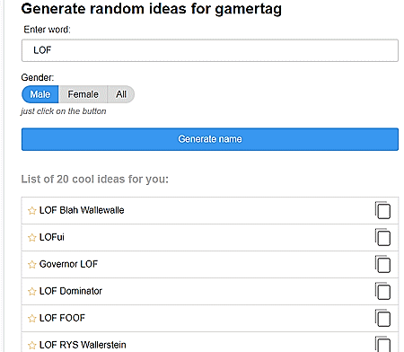The height and width of the screenshot is (352, 404).
Task: Star the LOFui idea
Action: [x=31, y=237]
